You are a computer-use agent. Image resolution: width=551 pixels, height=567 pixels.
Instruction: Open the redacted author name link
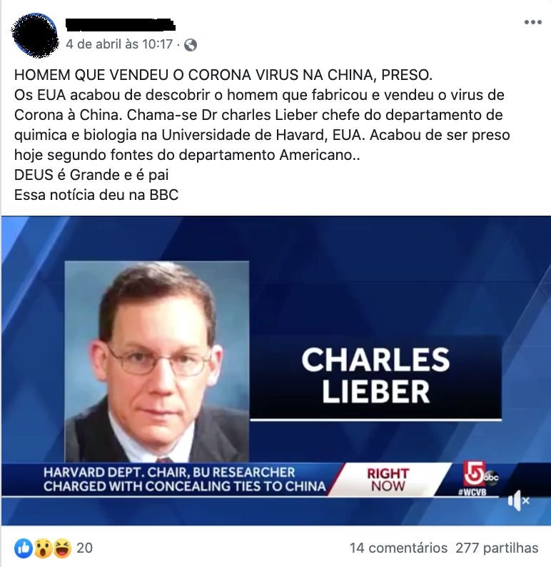pos(121,24)
